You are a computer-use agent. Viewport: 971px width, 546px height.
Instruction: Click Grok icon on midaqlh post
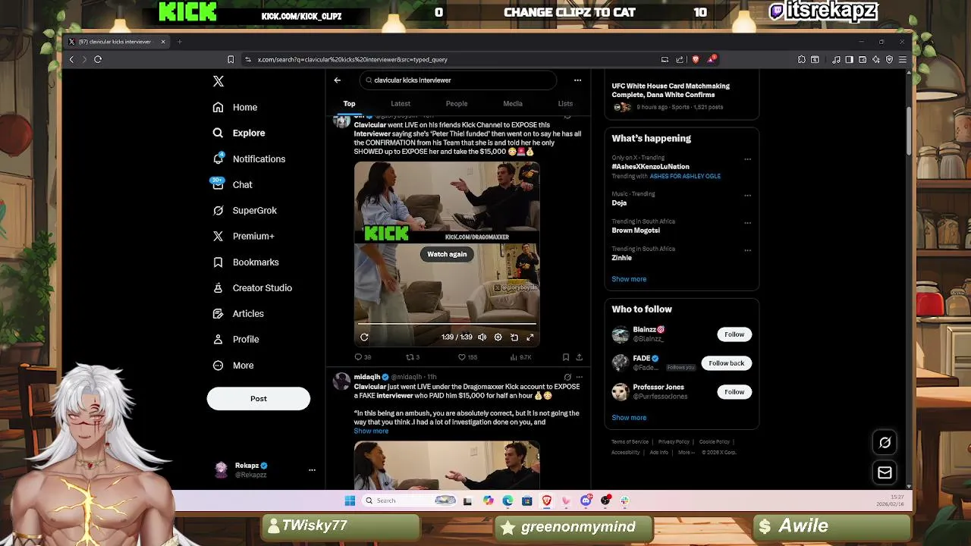coord(567,377)
